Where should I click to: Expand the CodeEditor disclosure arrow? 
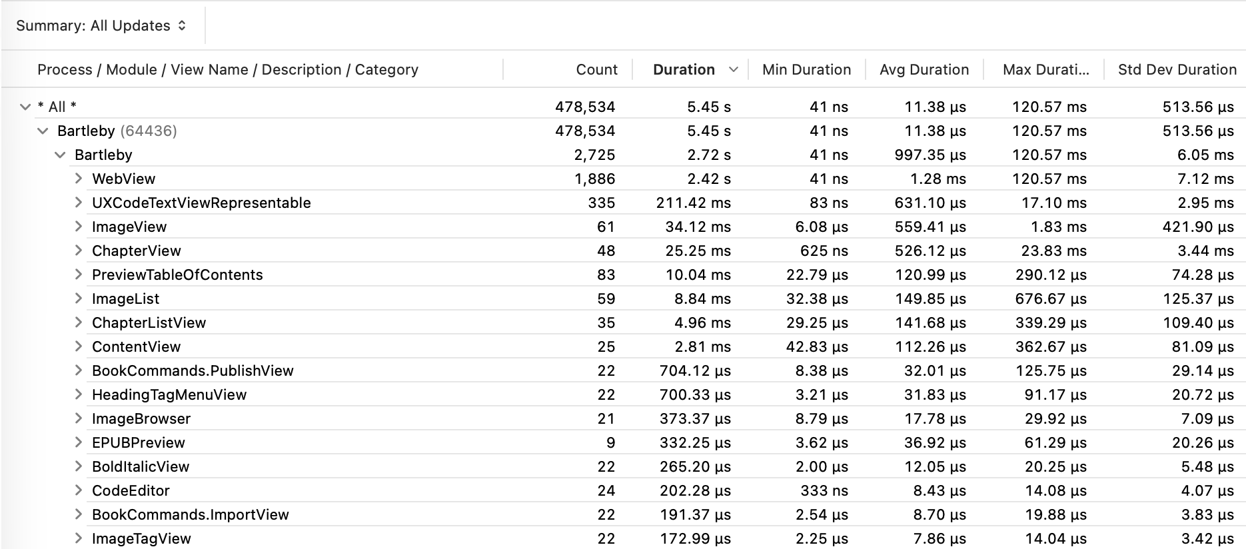click(78, 490)
